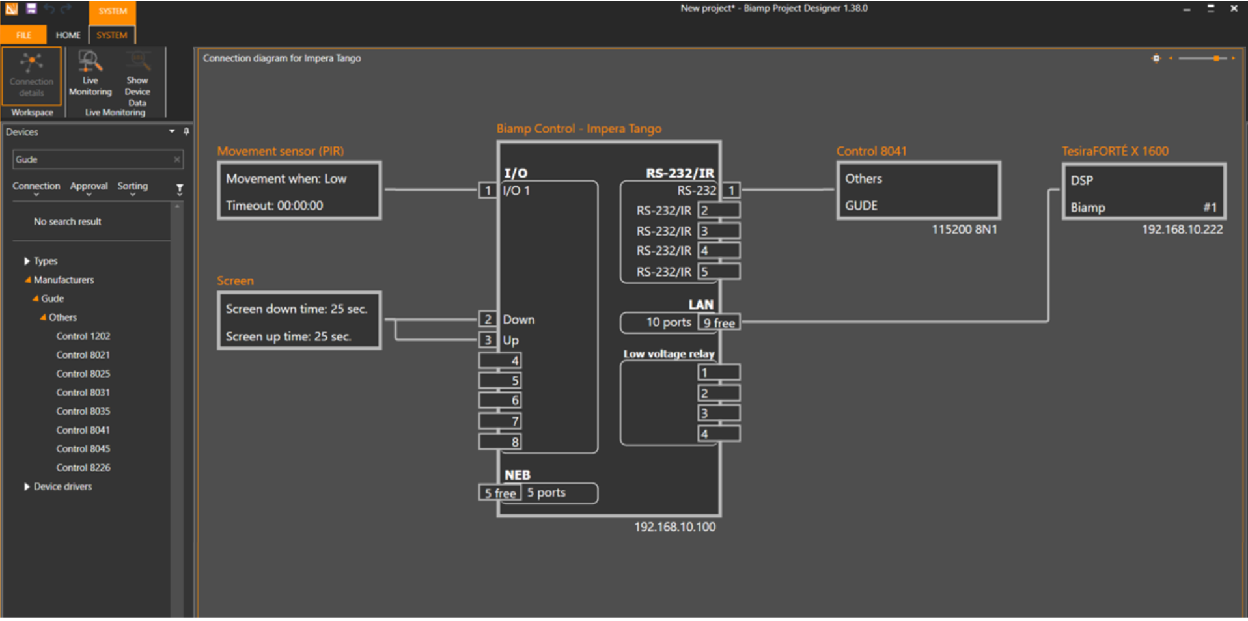This screenshot has height=621, width=1248.
Task: Zoom out with the left arrow
Action: click(1171, 59)
